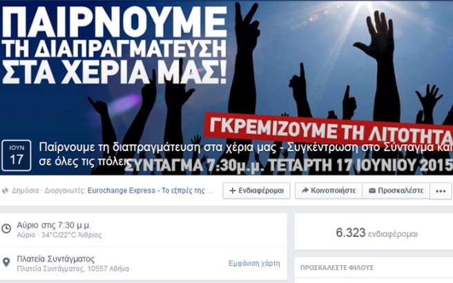Share the event with Κοινοποιήστε
453x283 pixels.
(329, 191)
